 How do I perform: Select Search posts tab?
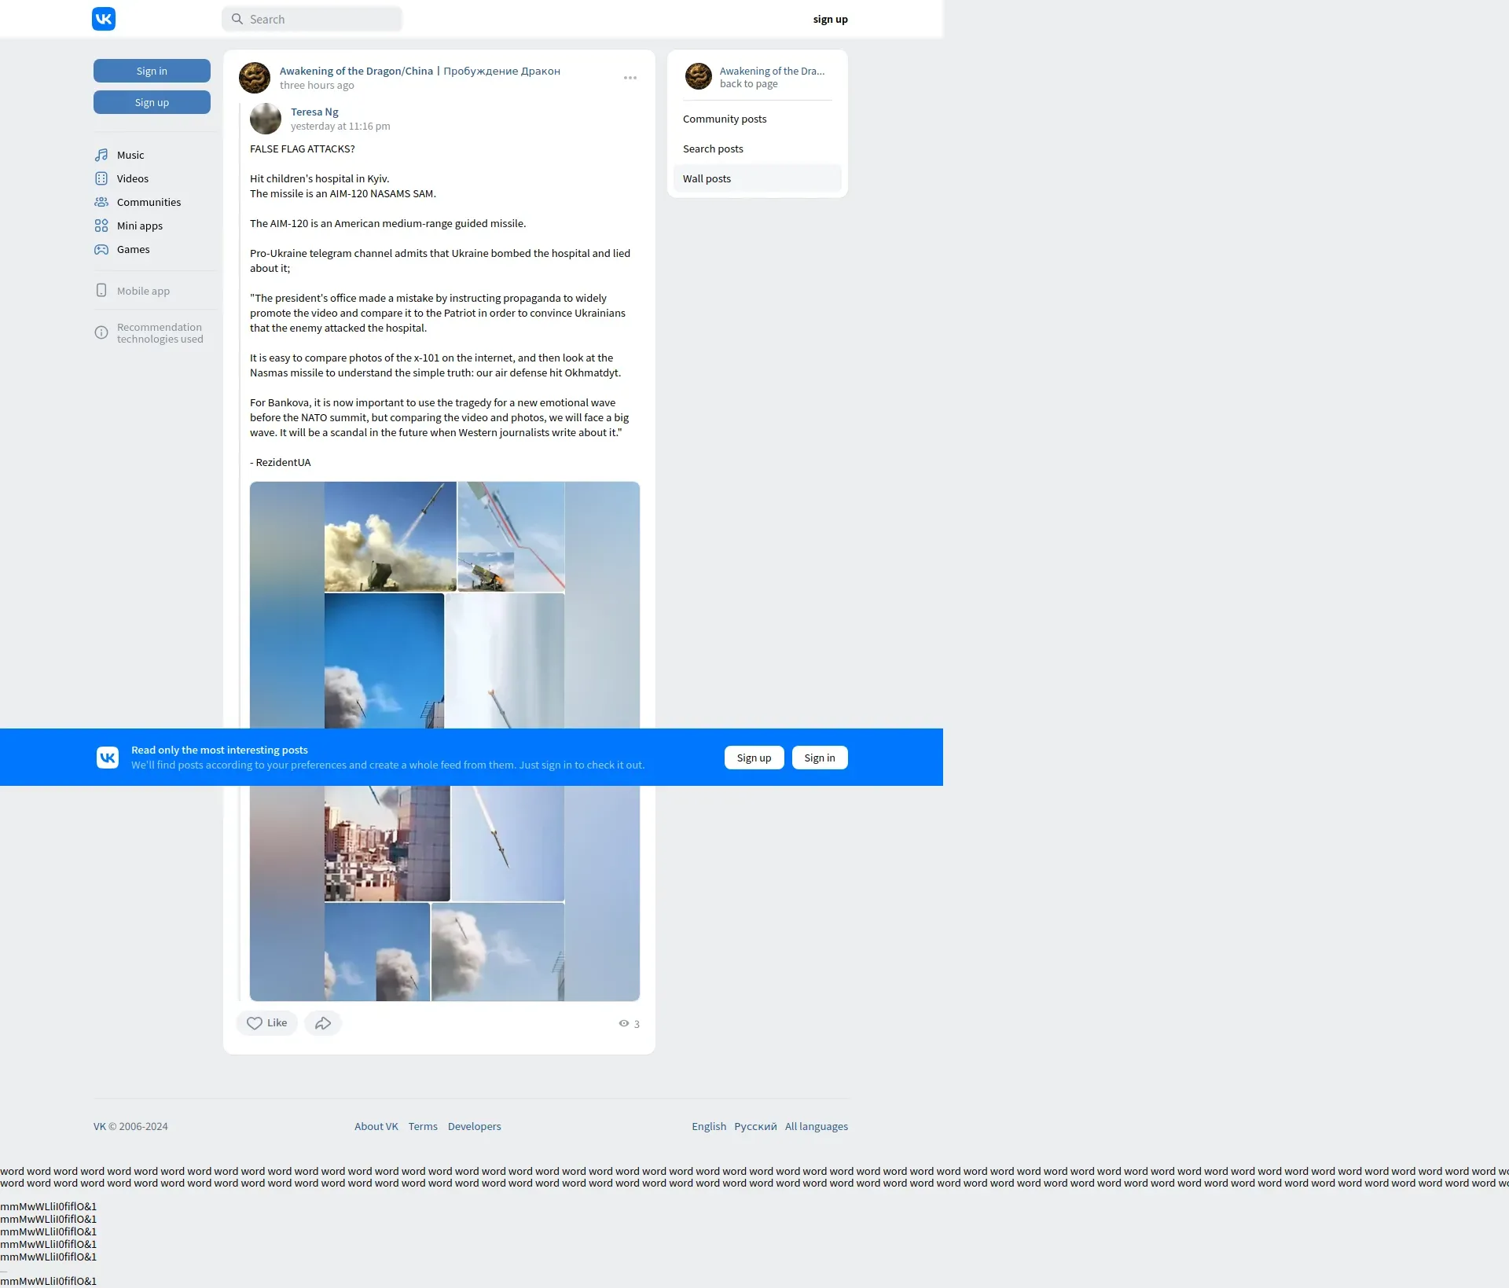point(712,149)
